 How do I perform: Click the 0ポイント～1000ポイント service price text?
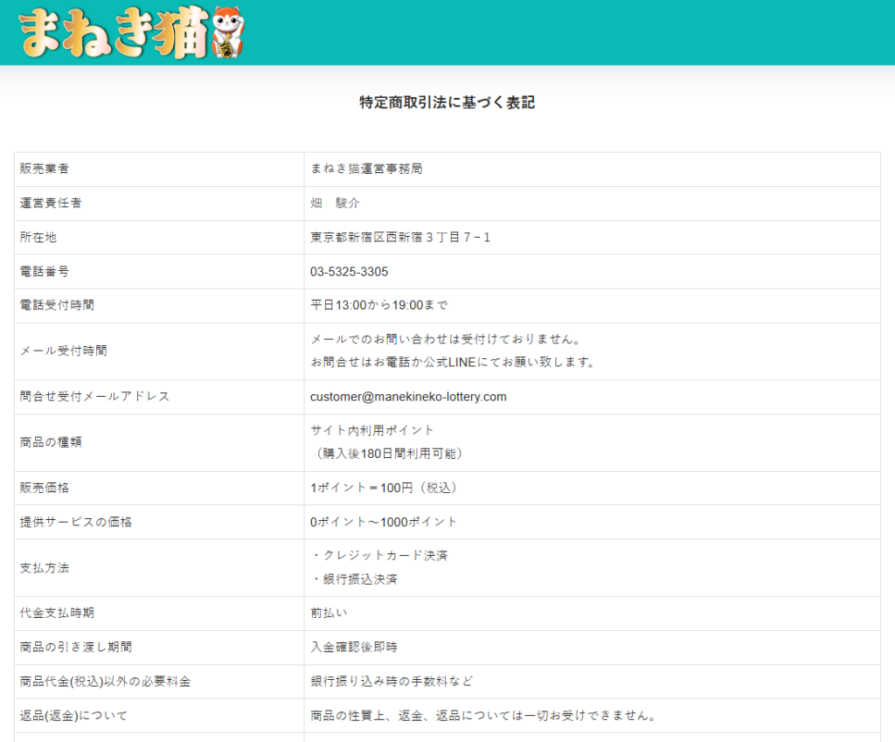[x=384, y=522]
